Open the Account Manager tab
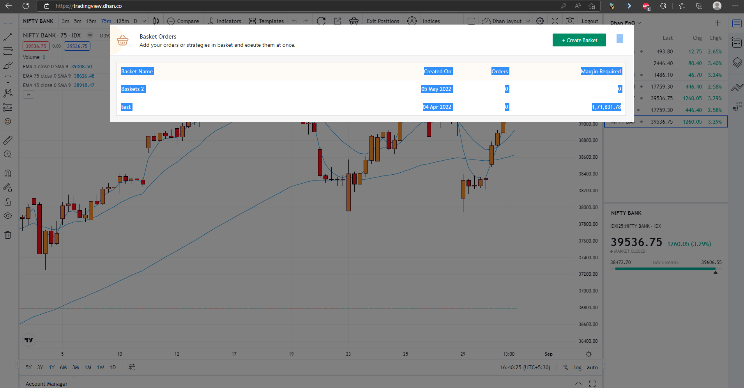The width and height of the screenshot is (744, 388). [x=46, y=384]
